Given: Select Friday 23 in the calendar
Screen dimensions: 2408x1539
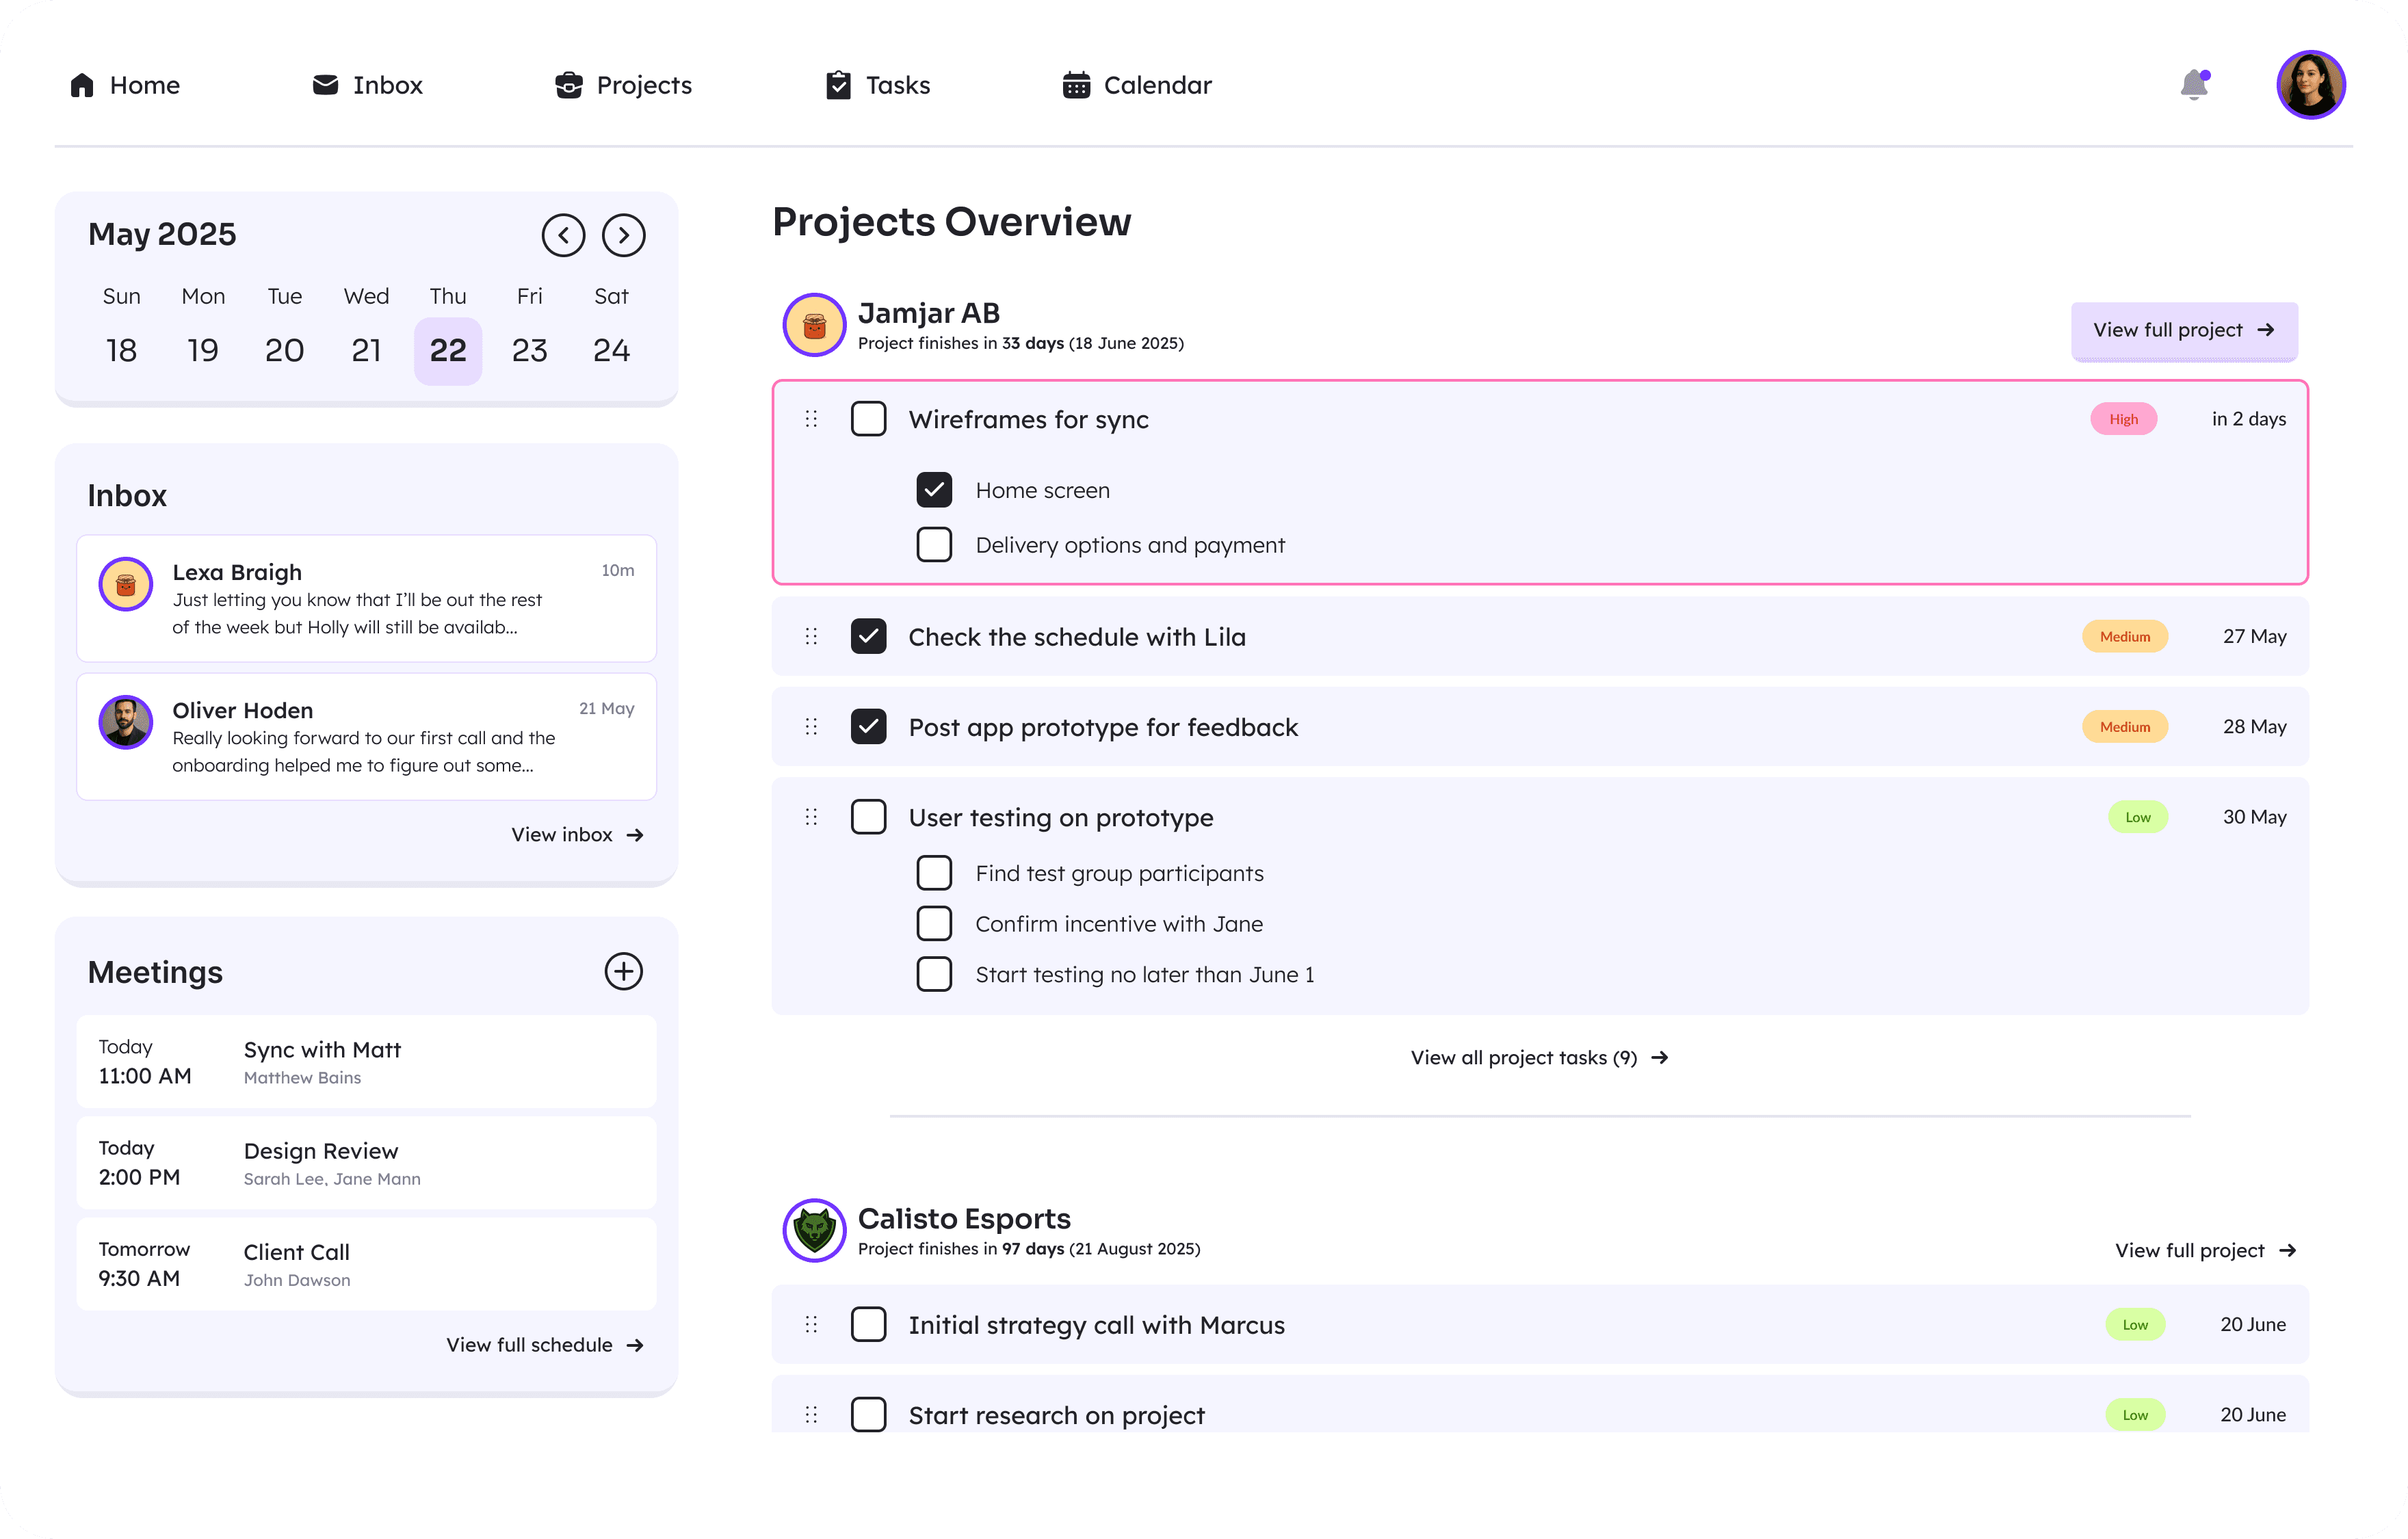Looking at the screenshot, I should pos(529,350).
